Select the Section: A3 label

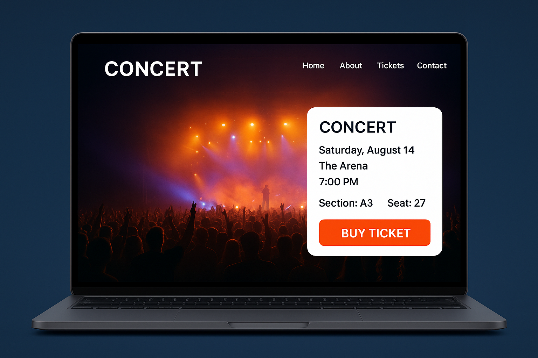click(346, 203)
